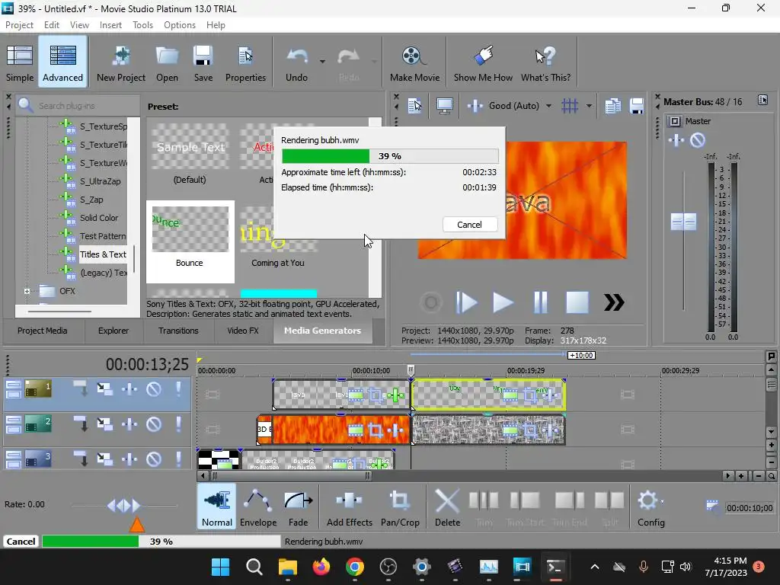Select Titles & Text generator in tree
780x585 pixels.
[103, 254]
